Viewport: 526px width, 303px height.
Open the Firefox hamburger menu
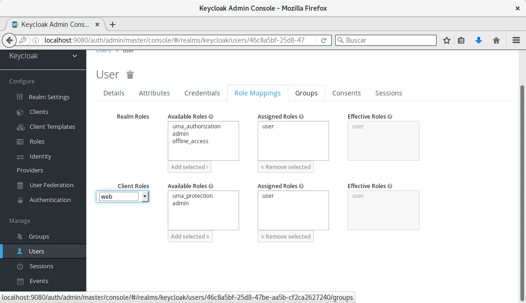pos(516,40)
